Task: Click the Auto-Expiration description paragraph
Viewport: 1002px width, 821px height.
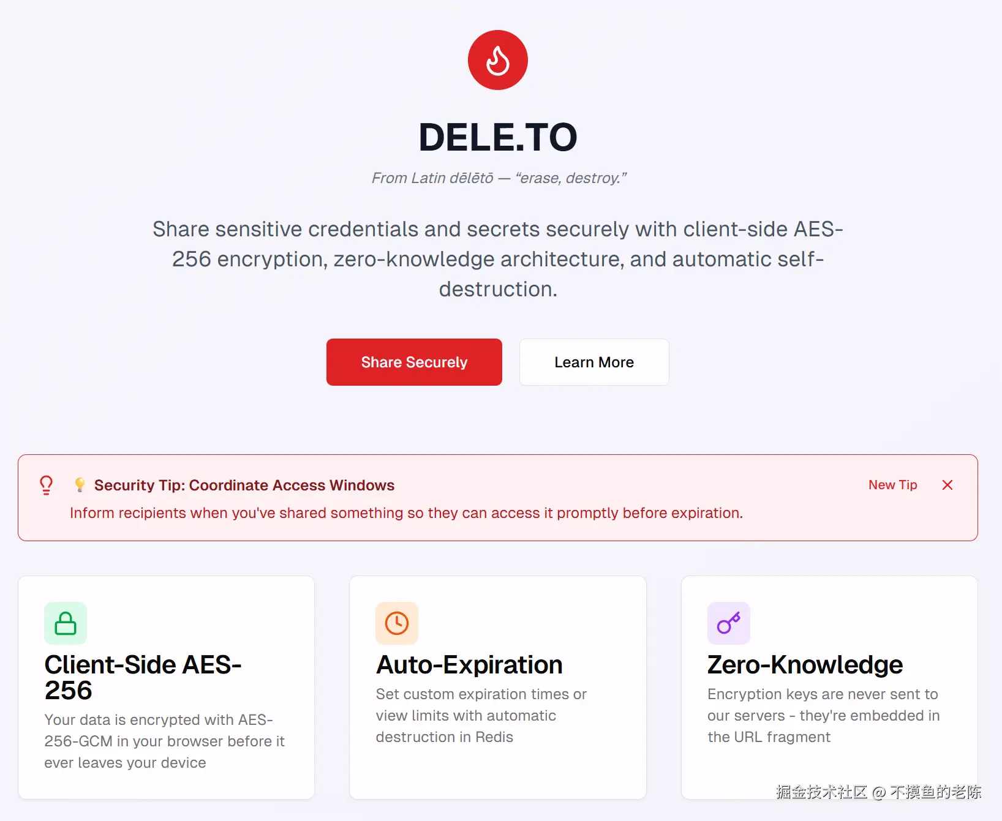Action: pyautogui.click(x=481, y=715)
